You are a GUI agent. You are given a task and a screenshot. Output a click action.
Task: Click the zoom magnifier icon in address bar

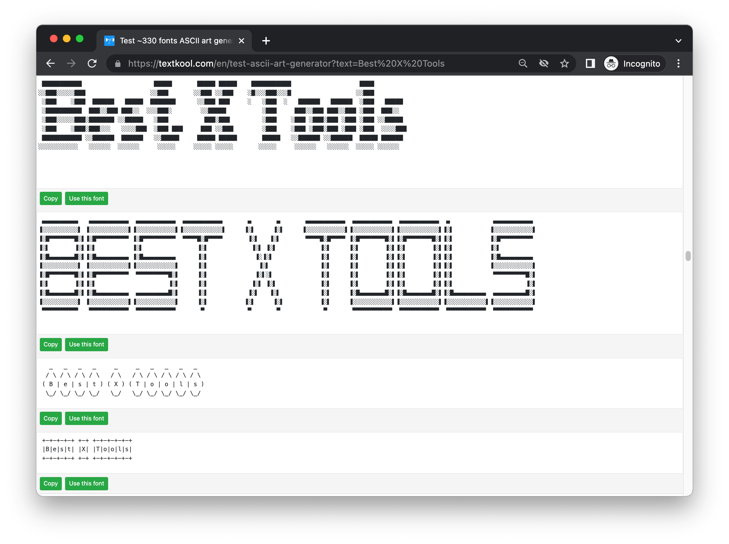coord(523,64)
